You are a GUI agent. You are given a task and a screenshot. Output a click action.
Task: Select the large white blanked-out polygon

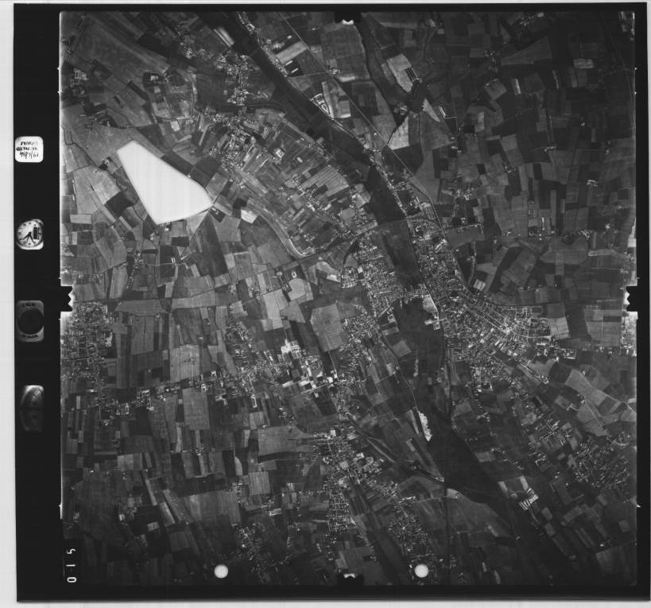[162, 184]
